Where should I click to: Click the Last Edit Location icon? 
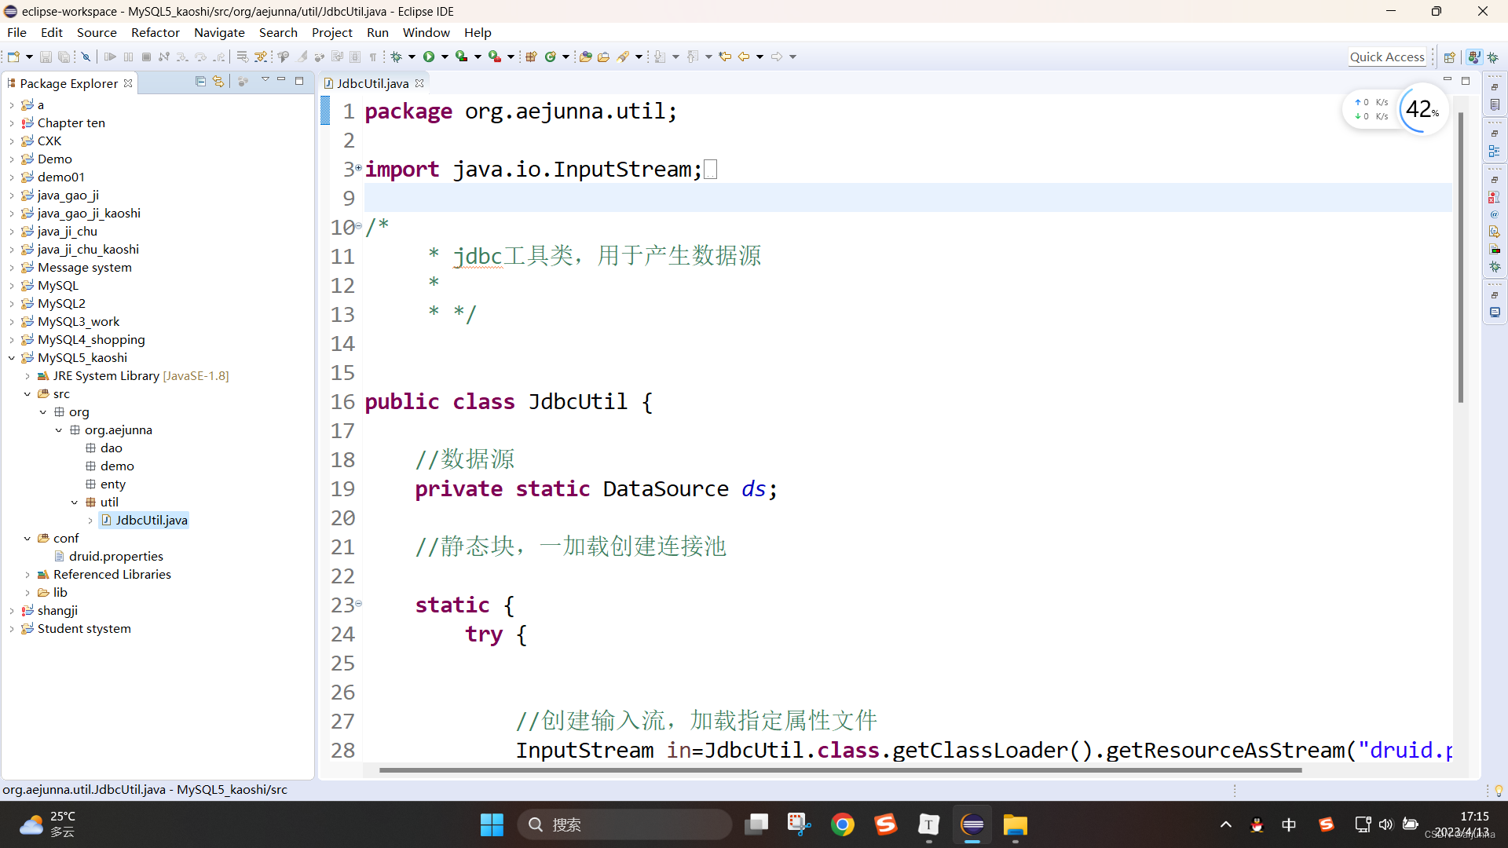coord(725,57)
